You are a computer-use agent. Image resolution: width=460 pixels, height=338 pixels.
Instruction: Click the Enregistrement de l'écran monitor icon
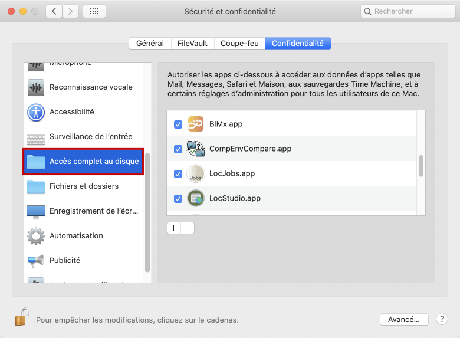coord(36,212)
